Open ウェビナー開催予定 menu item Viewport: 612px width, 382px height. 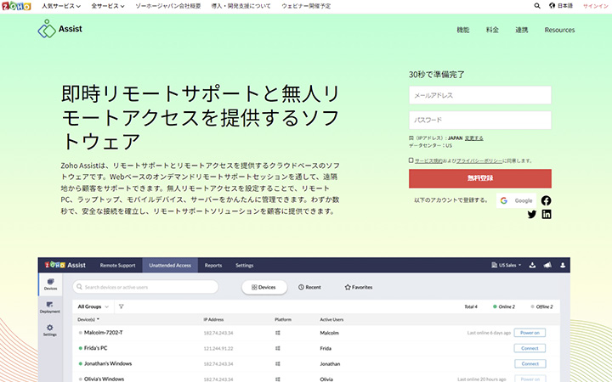(306, 6)
